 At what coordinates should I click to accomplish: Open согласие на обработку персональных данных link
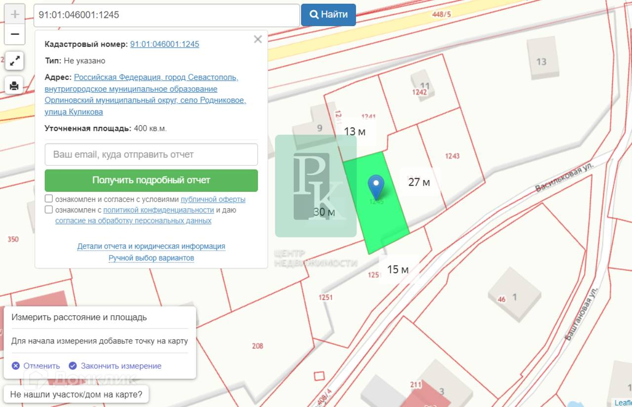(x=133, y=221)
